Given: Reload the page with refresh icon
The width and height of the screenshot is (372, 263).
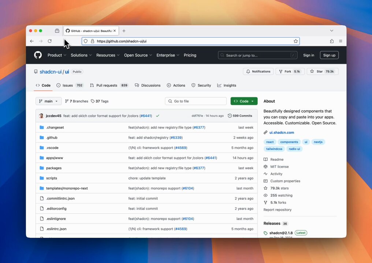Looking at the screenshot, I should click(x=49, y=41).
